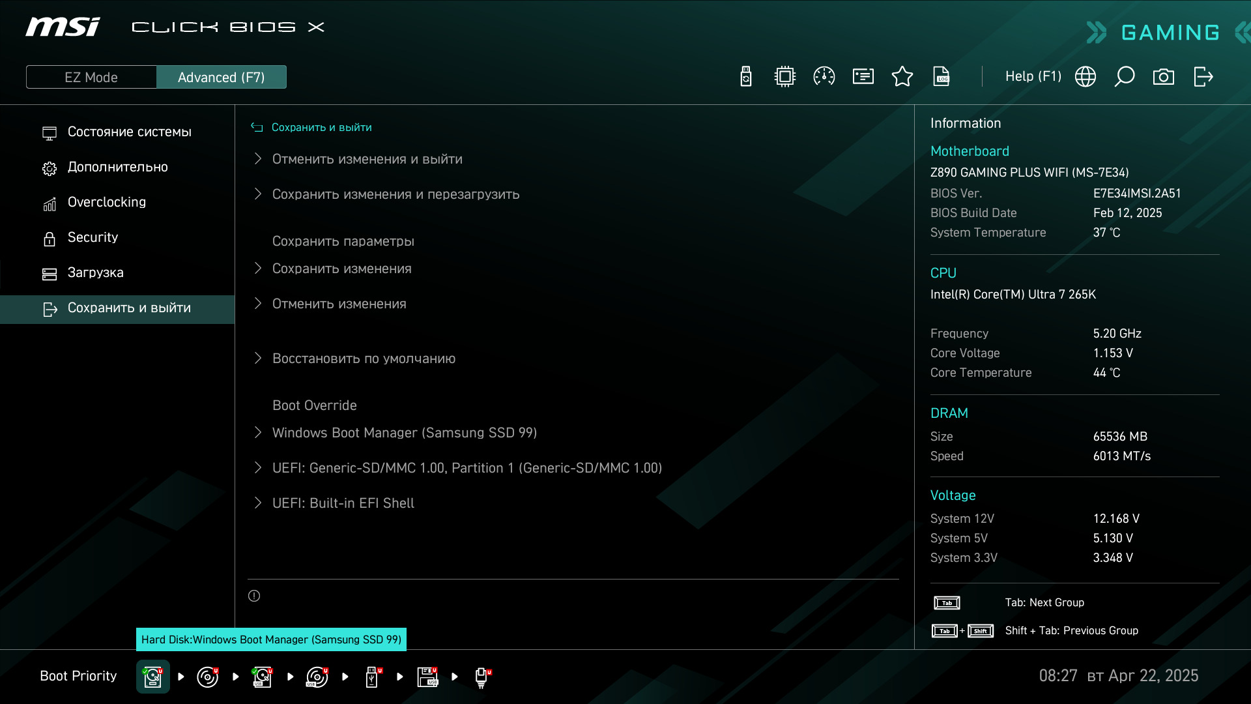Click BIOS build date Feb 12, 2025

pyautogui.click(x=1127, y=213)
